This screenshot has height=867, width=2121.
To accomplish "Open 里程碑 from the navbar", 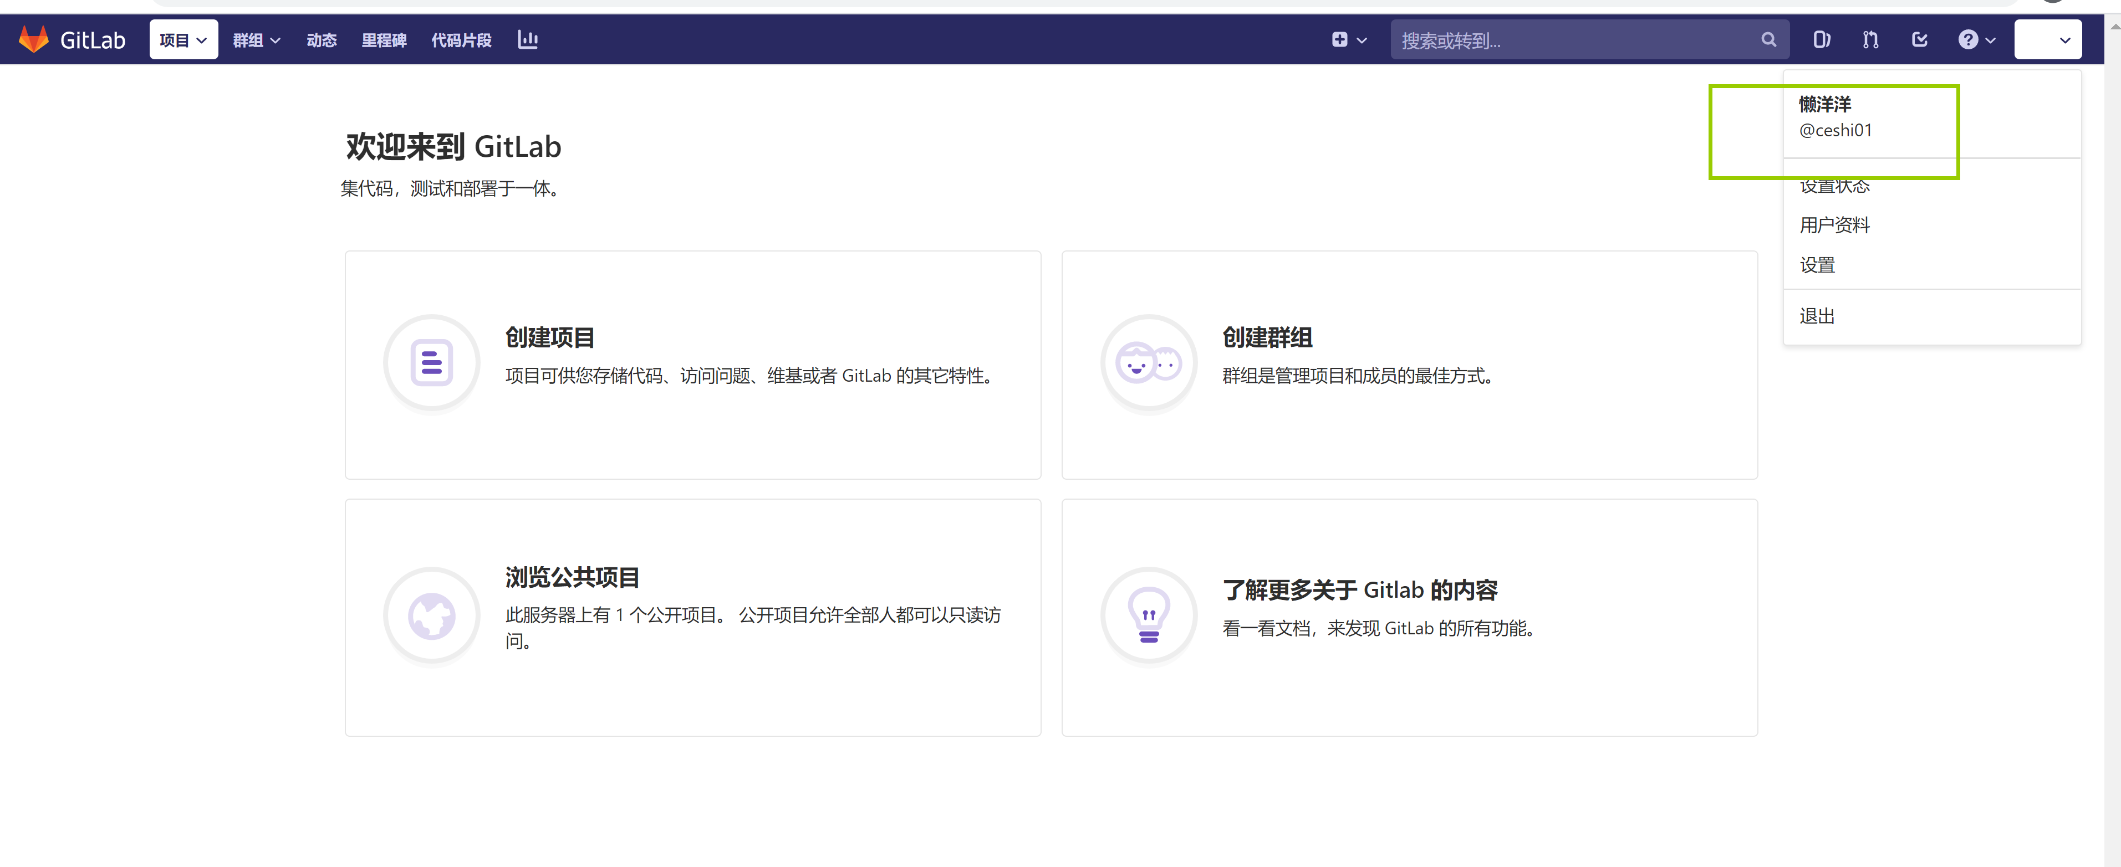I will [385, 39].
